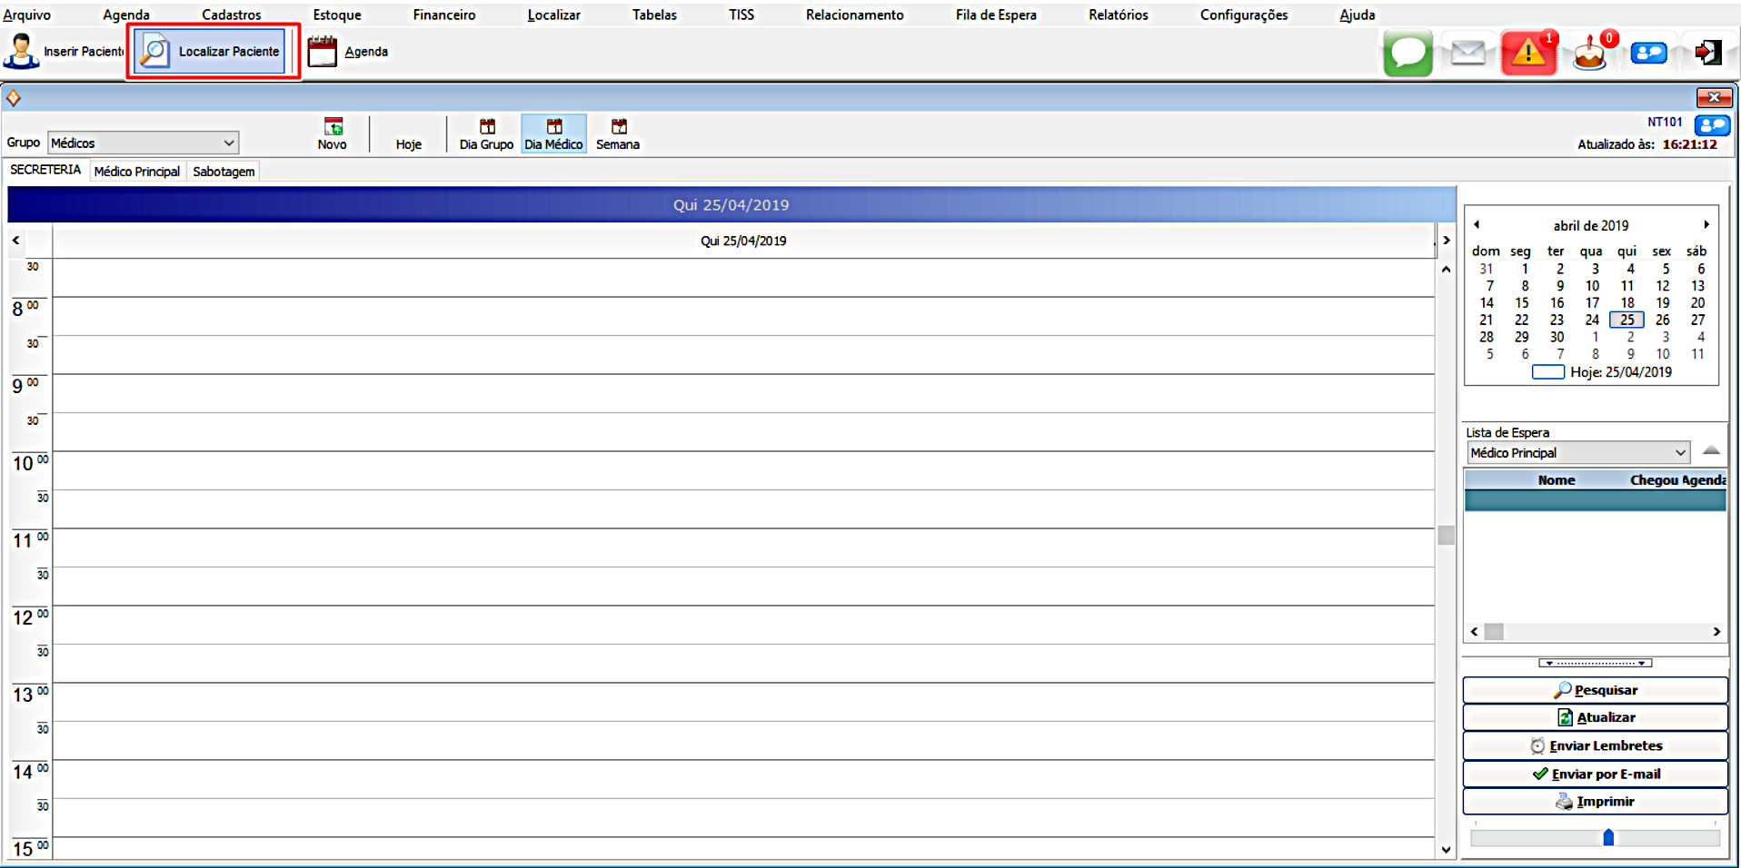Select April 26 in the mini calendar
1741x868 pixels.
pyautogui.click(x=1662, y=320)
